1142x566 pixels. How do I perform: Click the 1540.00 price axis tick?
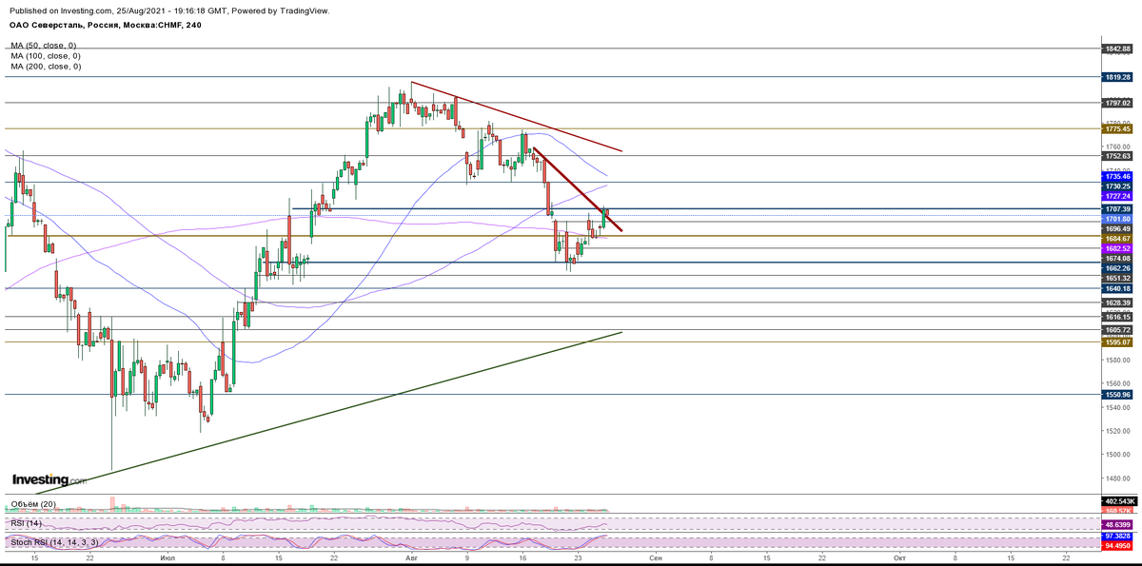[1117, 407]
